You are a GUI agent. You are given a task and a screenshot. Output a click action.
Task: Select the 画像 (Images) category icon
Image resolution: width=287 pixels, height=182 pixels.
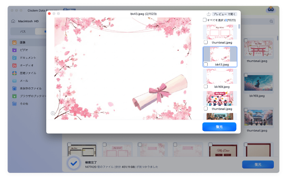pos(14,42)
